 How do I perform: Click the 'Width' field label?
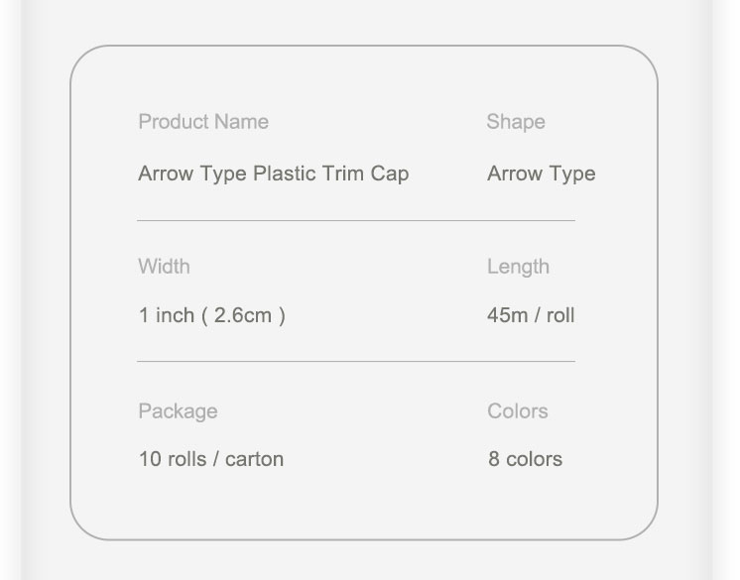coord(164,267)
